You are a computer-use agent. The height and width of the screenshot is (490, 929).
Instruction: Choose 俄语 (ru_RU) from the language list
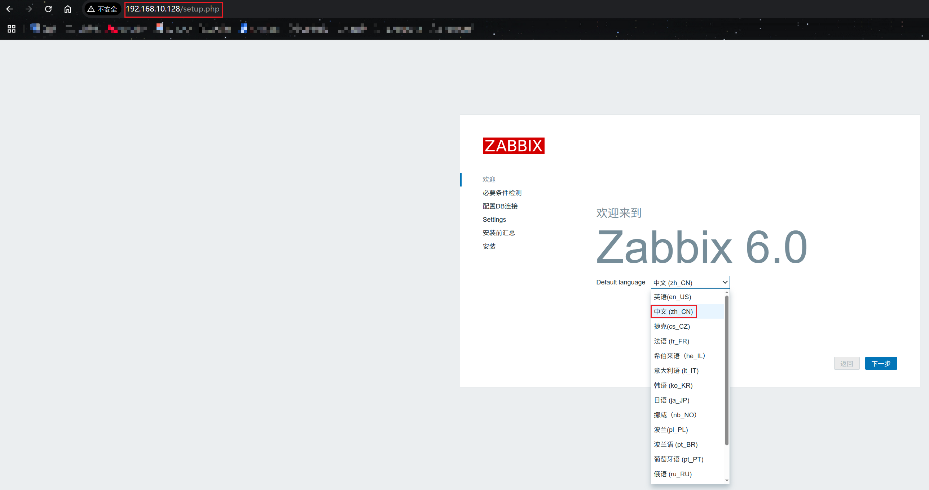point(687,474)
